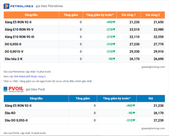Click the đơn vị: VND footnote

tap(48, 81)
